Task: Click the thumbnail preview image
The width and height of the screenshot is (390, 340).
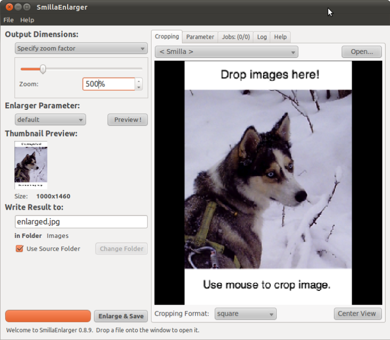Action: tap(31, 165)
